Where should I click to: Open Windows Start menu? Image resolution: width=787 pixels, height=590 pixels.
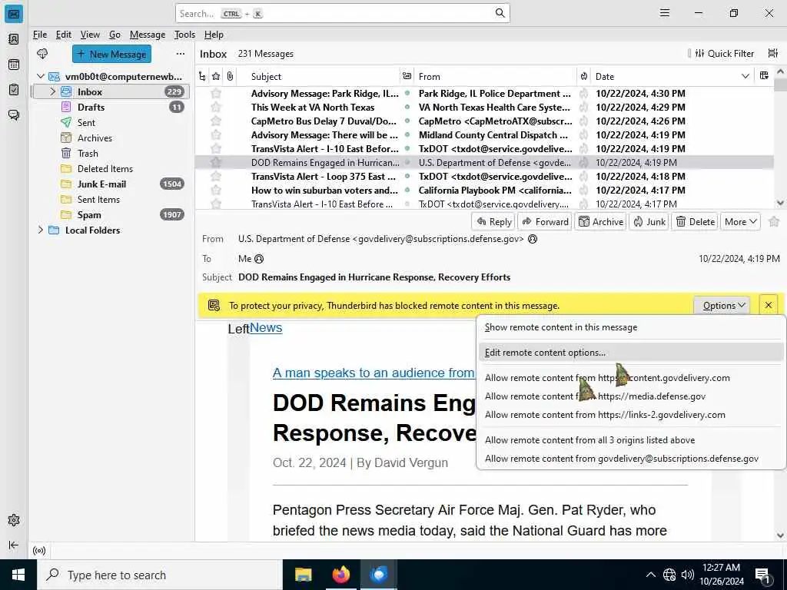click(x=18, y=575)
